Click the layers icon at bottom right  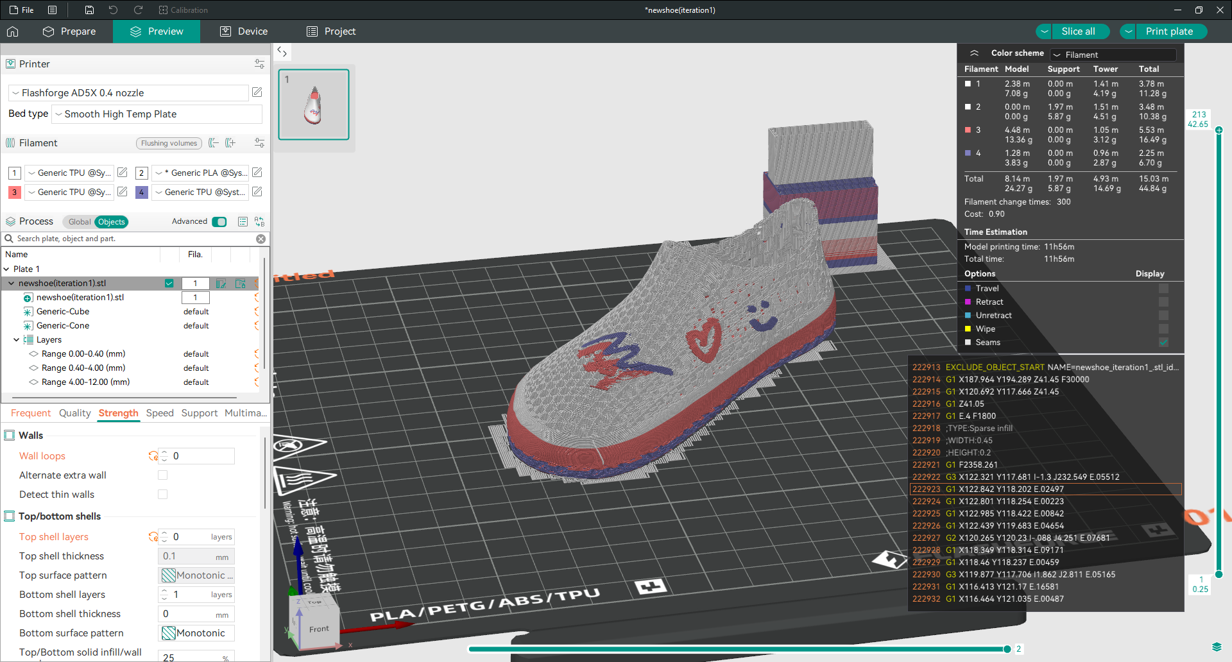pos(1216,647)
